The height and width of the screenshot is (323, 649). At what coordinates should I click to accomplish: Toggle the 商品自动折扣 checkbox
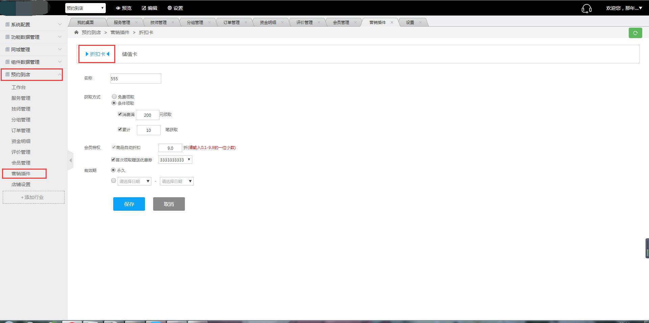[x=114, y=147]
